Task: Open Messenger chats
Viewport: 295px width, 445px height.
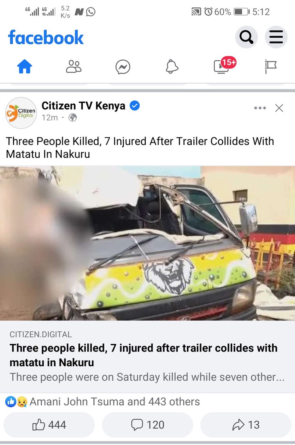Action: (123, 67)
